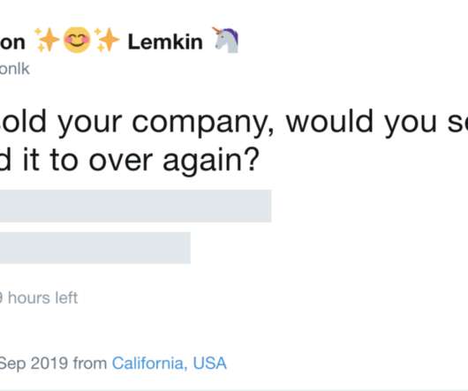
Task: Click the left sparkles emoji in the display name
Action: (x=46, y=40)
